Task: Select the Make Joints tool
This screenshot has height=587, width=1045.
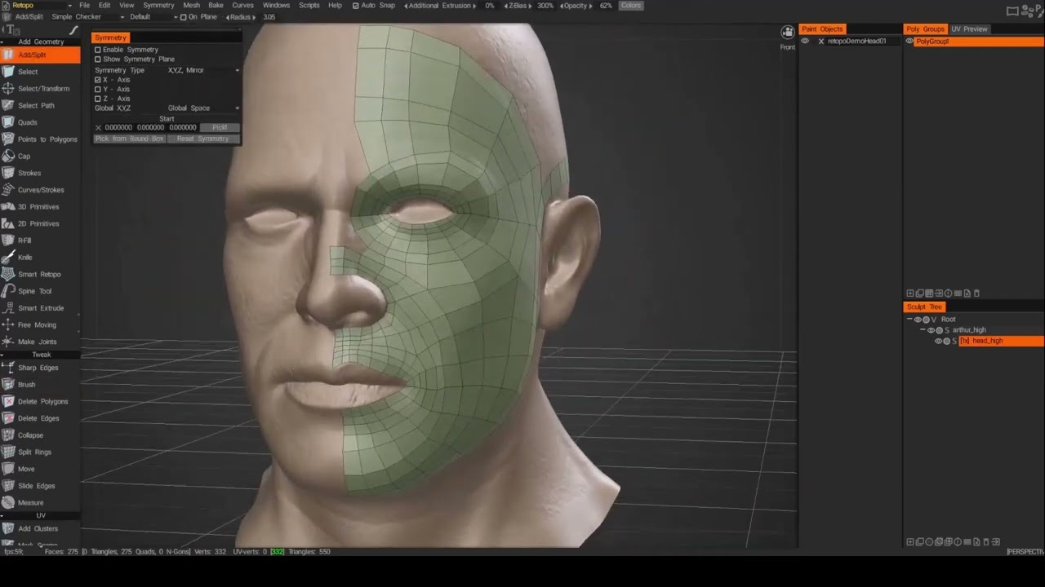Action: [40, 342]
